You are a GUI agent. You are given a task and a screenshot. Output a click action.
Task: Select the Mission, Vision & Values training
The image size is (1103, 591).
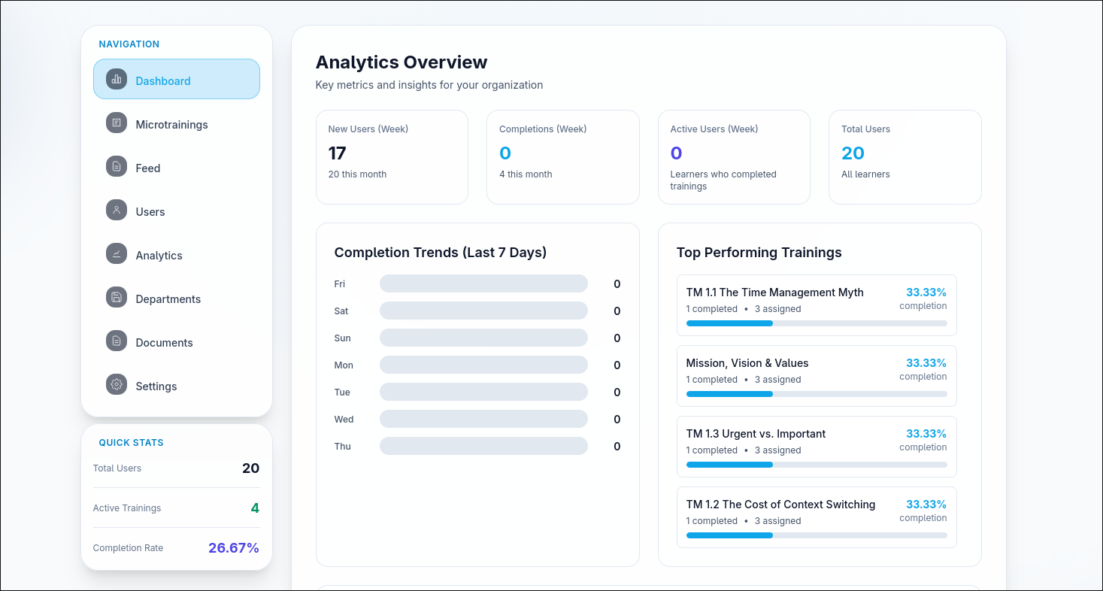pyautogui.click(x=747, y=363)
